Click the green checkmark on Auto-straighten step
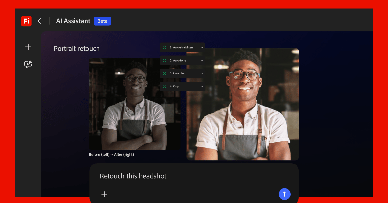Screen dimensions: 388x203 coord(165,47)
